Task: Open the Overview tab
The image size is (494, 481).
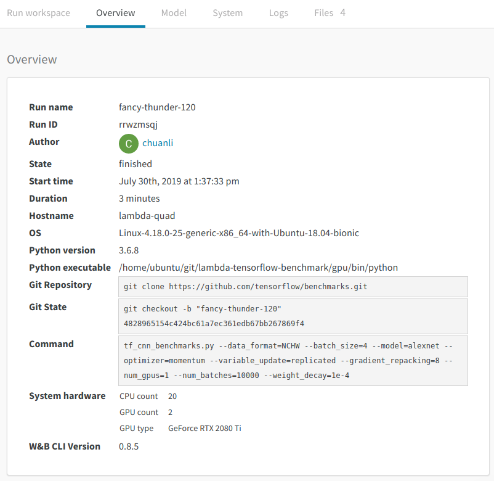Action: [115, 12]
